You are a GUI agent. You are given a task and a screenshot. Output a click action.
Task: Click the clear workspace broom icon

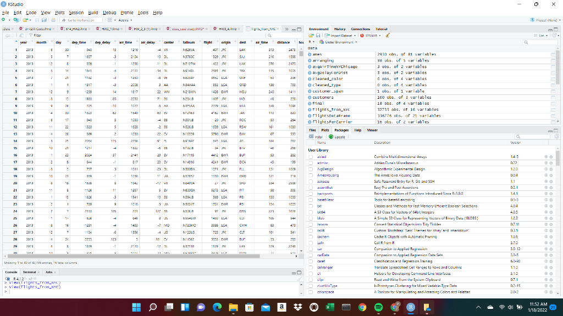coord(388,35)
